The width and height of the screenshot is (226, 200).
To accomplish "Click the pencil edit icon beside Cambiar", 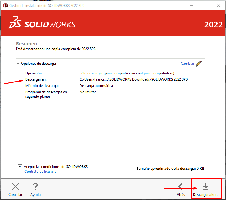I will click(199, 64).
